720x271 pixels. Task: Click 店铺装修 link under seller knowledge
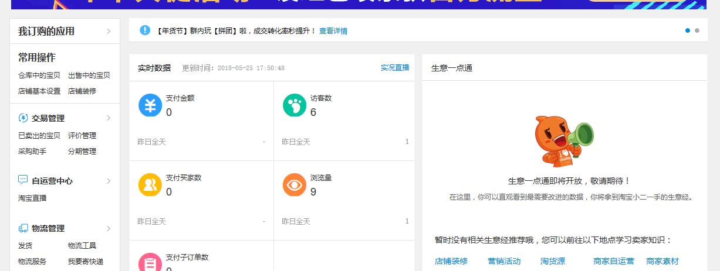pyautogui.click(x=451, y=262)
